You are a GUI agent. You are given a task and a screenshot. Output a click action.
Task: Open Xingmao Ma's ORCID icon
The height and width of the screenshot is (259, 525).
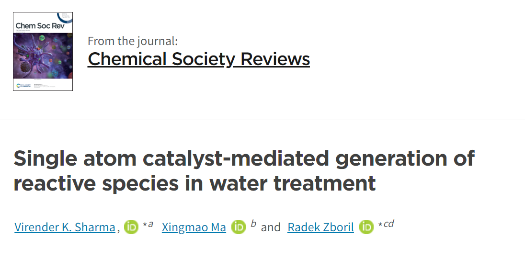click(x=239, y=227)
